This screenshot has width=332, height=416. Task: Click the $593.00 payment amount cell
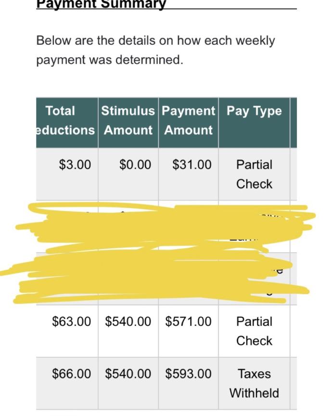pyautogui.click(x=189, y=383)
